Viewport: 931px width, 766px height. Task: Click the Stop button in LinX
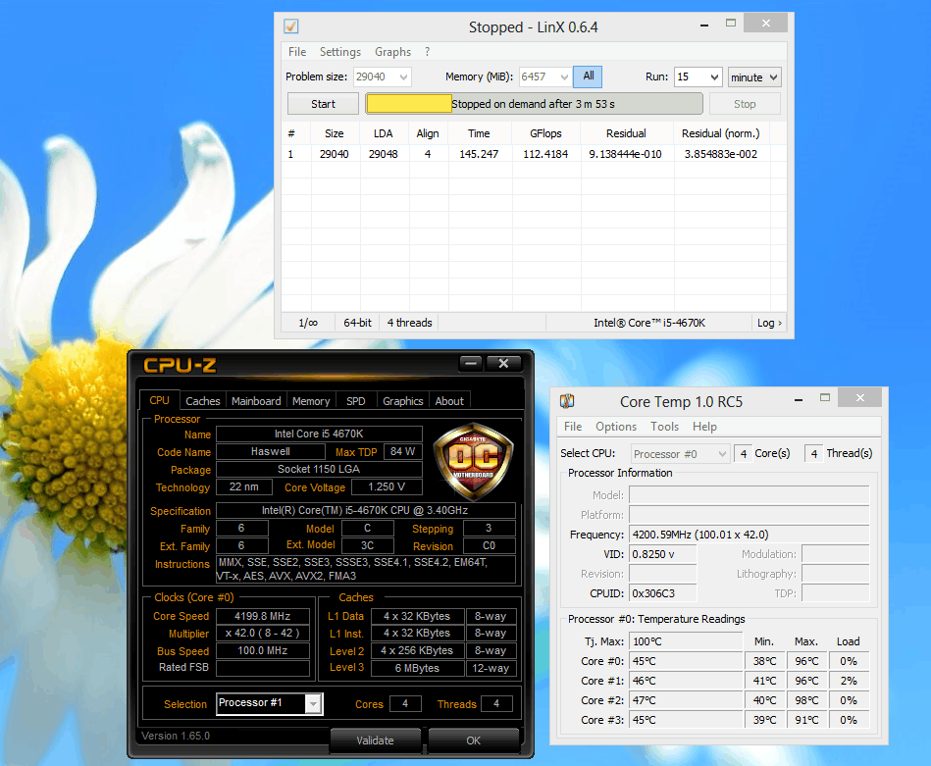tap(745, 104)
